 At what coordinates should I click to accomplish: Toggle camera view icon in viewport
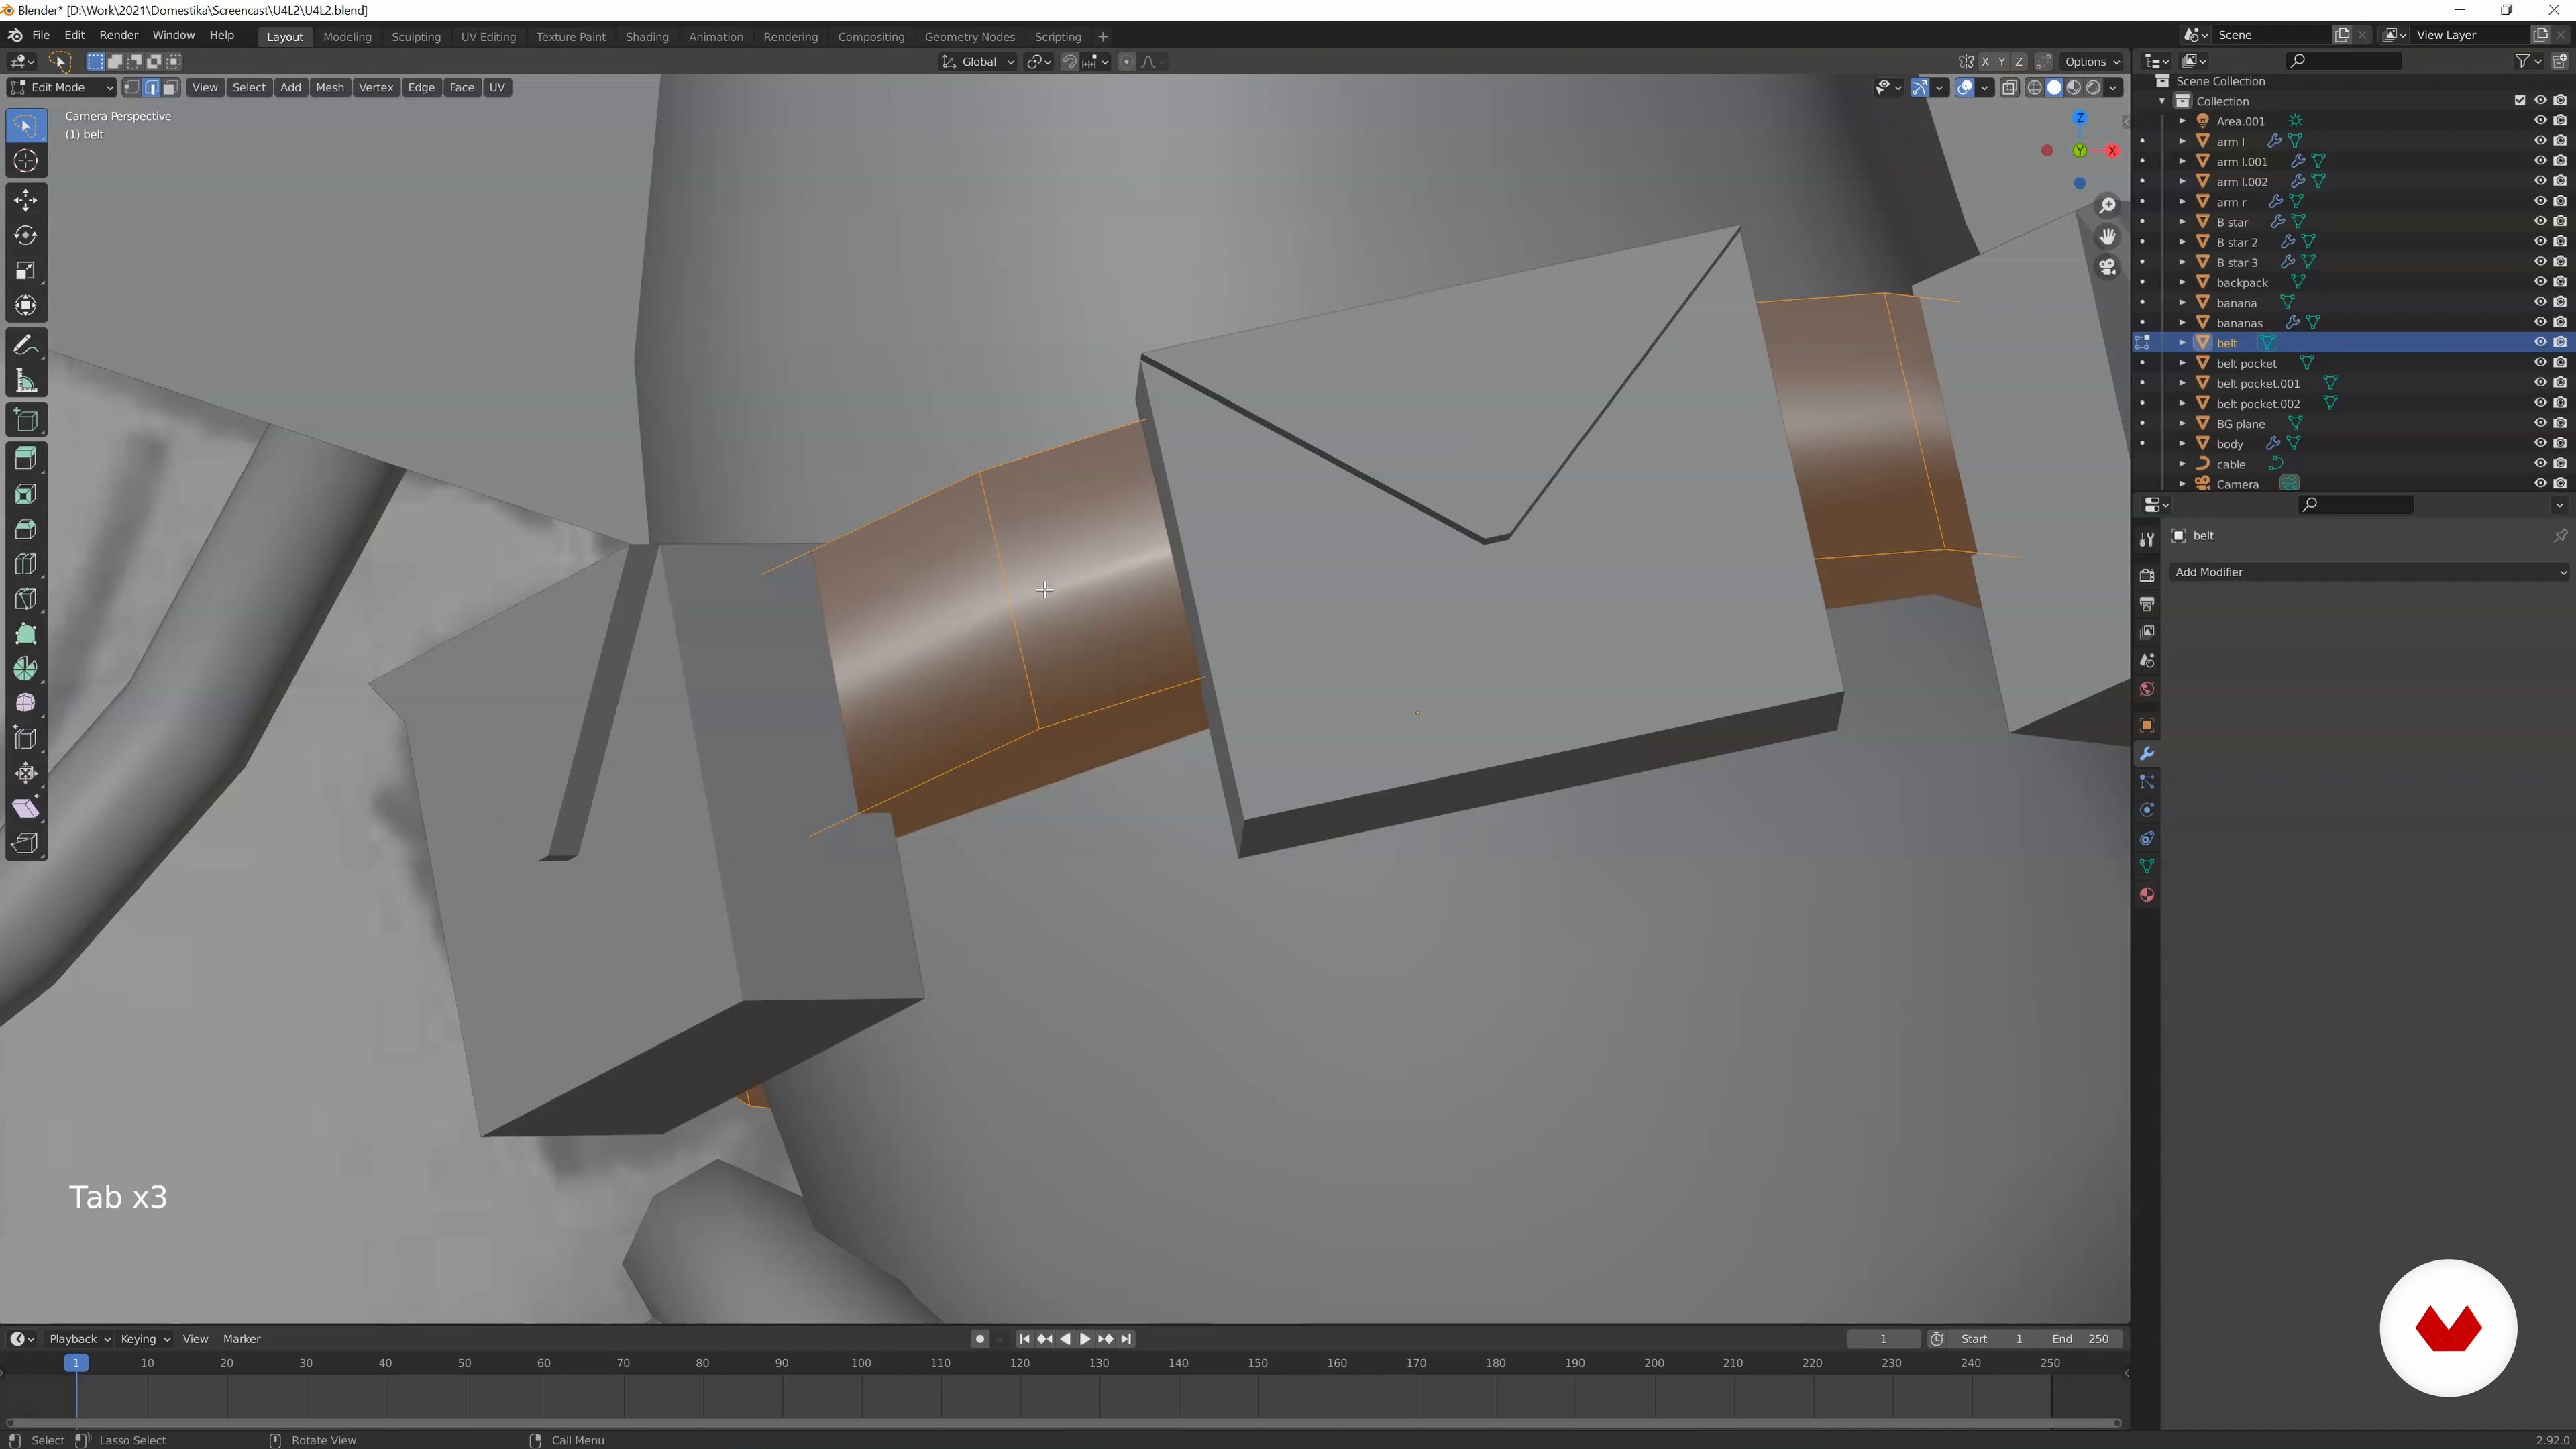click(x=2107, y=267)
